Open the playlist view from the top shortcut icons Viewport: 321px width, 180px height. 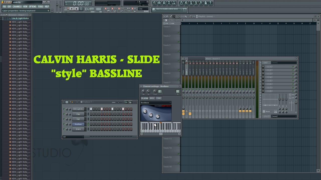(154, 3)
